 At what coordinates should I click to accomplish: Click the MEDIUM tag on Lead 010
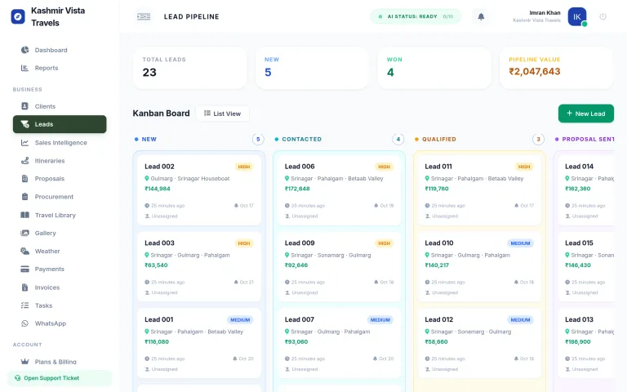click(520, 243)
